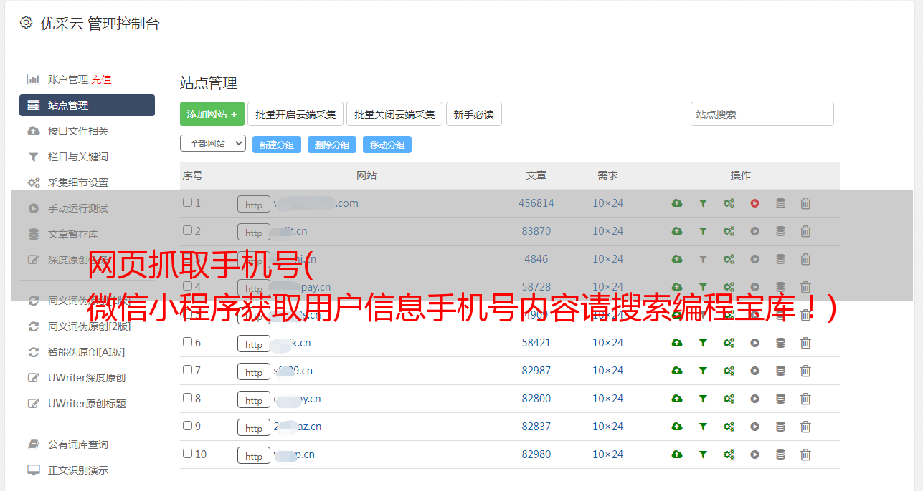Click the gear icon beside 优采云 管理控制台 title
The width and height of the screenshot is (923, 491).
(26, 23)
